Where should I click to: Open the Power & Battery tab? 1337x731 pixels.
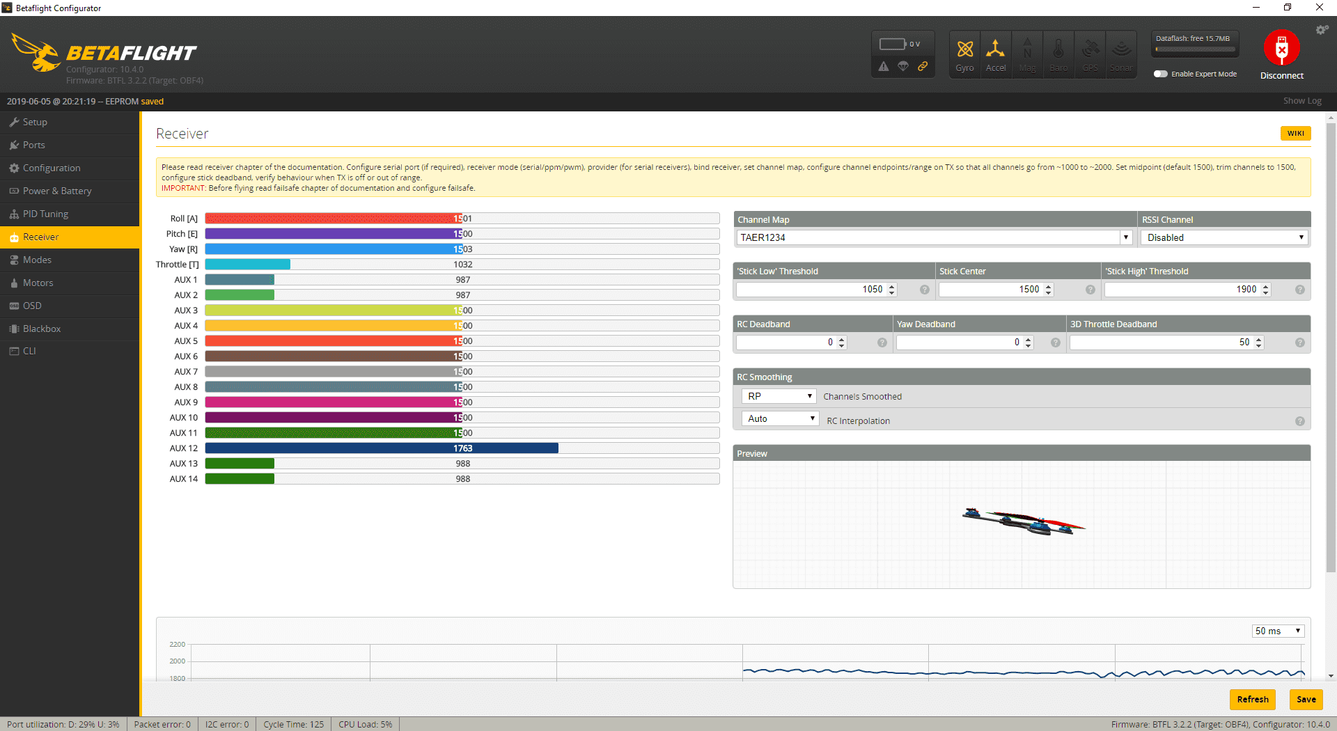(x=70, y=191)
